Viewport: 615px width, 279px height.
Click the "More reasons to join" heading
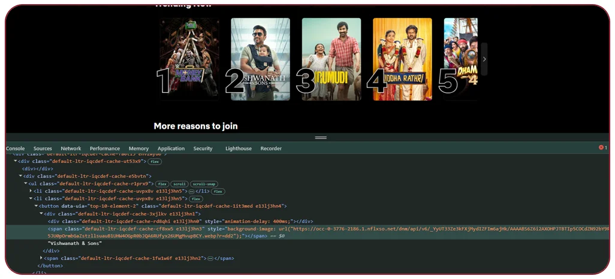tap(196, 126)
